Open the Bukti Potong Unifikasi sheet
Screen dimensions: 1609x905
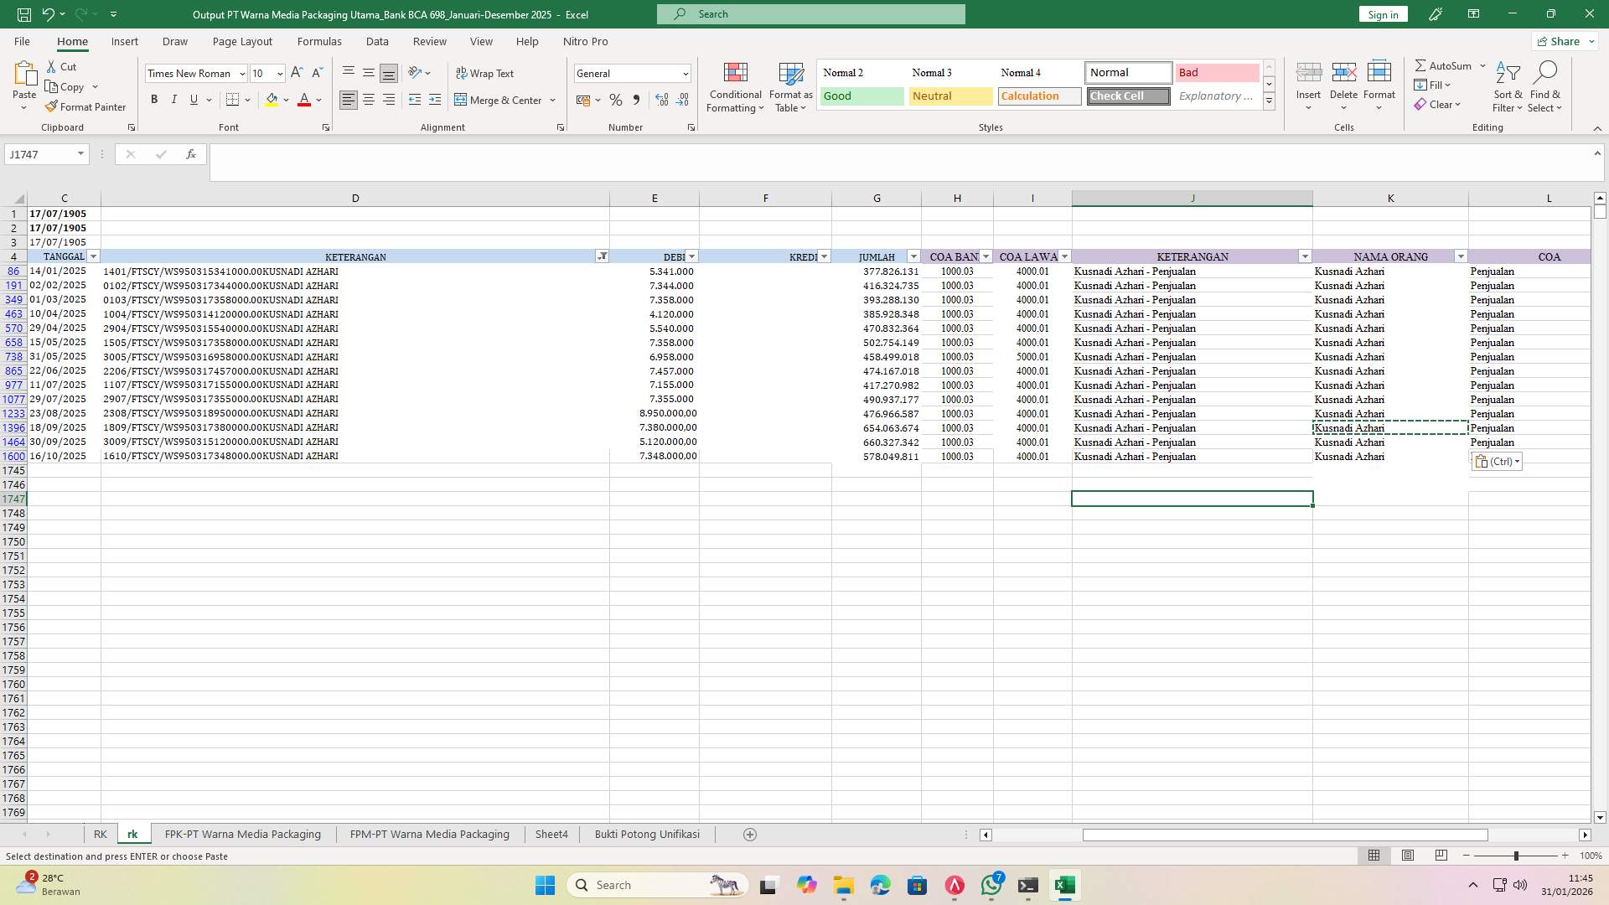coord(646,834)
